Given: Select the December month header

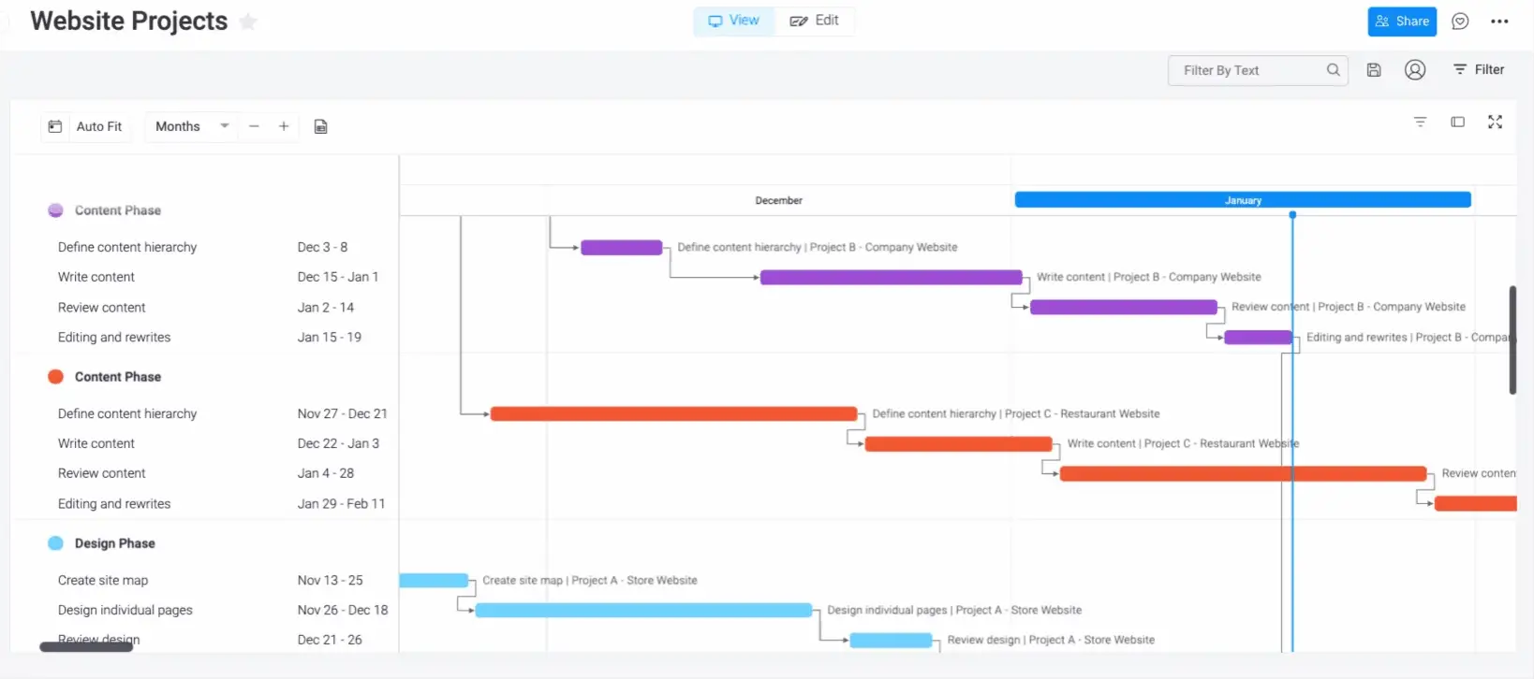Looking at the screenshot, I should [x=779, y=200].
